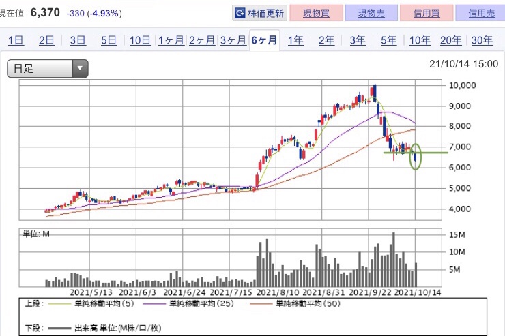The height and width of the screenshot is (336, 505).
Task: Click the 単位: M volume unit label
Action: tap(36, 234)
